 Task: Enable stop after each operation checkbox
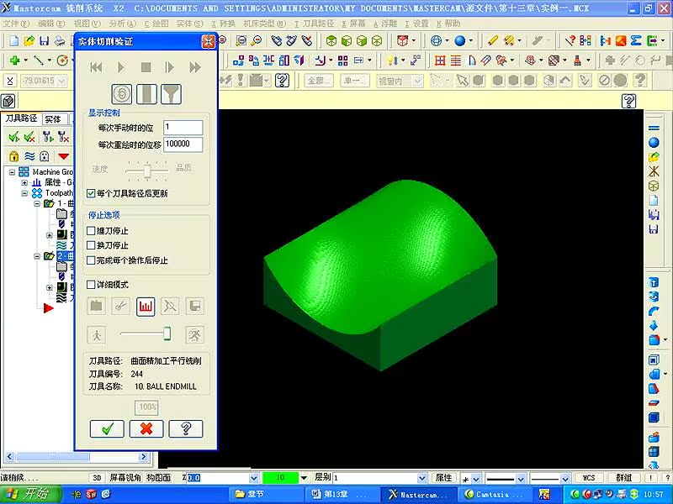[x=91, y=260]
